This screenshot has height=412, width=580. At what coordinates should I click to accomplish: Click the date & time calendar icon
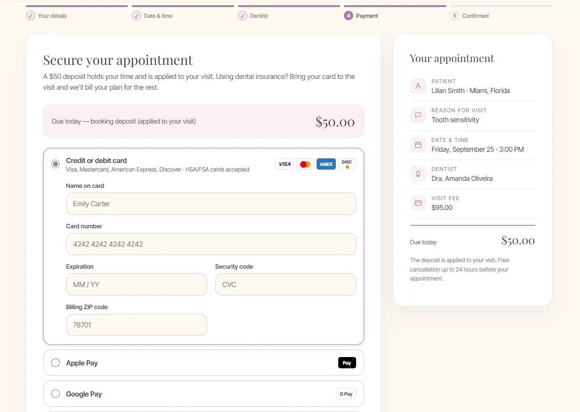418,145
